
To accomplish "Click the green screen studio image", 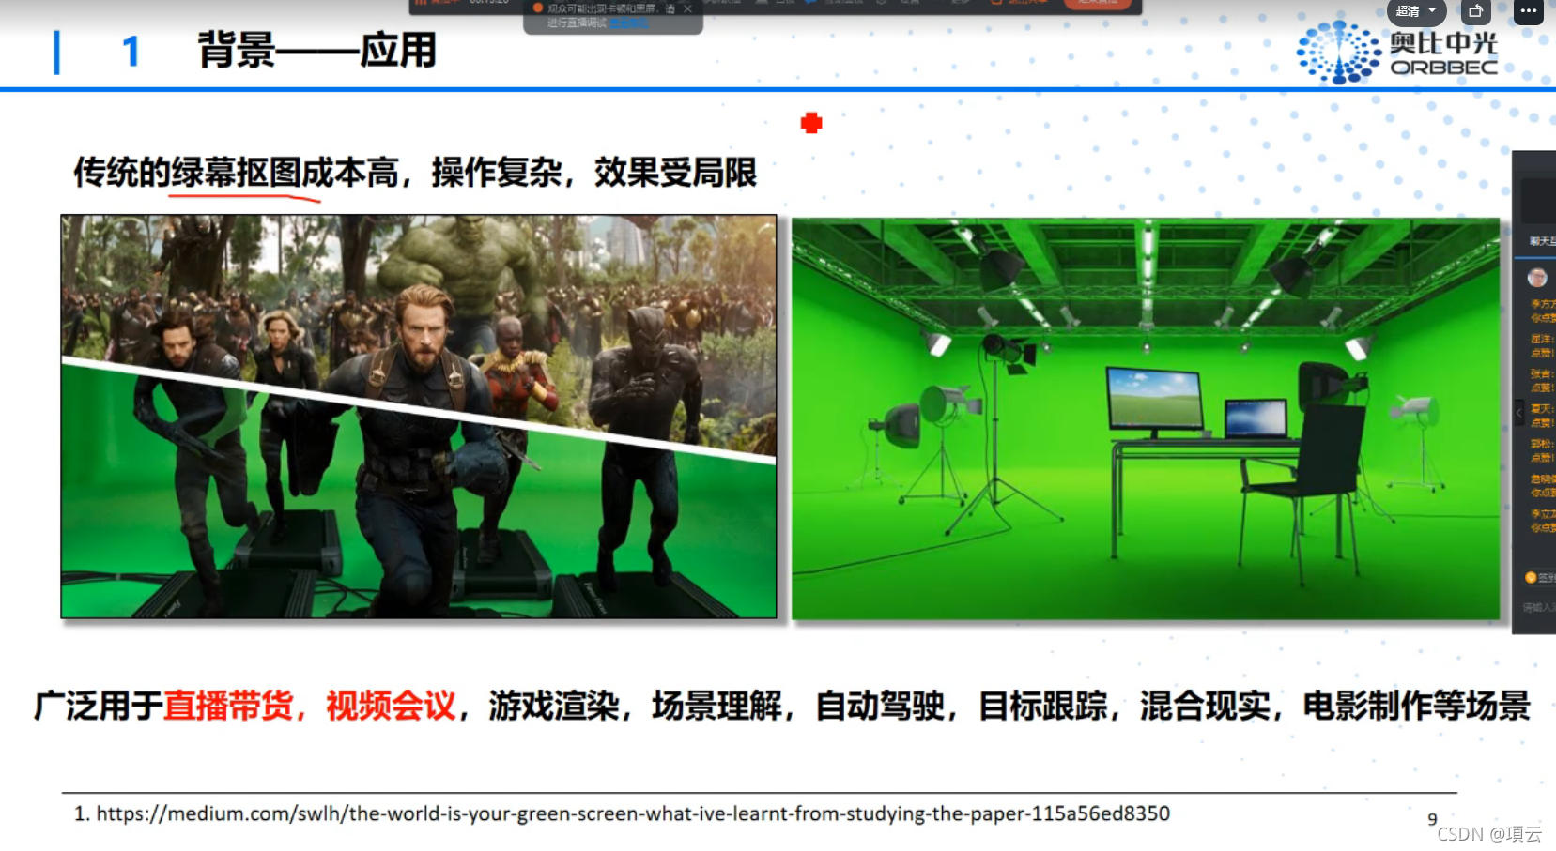I will [1146, 418].
